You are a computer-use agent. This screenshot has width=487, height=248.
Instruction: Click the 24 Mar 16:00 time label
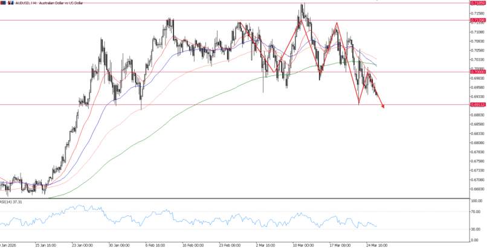[377, 245]
